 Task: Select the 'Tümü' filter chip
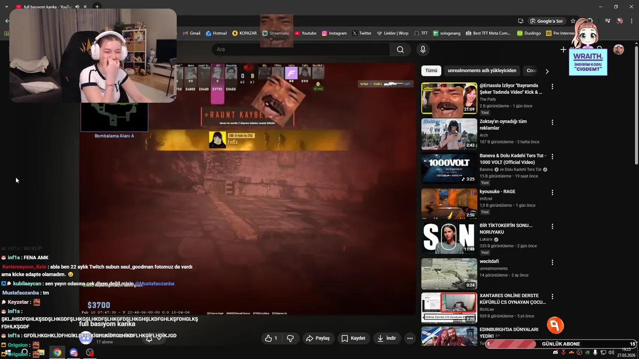(x=431, y=71)
